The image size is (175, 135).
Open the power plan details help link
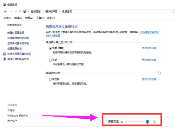(149, 32)
